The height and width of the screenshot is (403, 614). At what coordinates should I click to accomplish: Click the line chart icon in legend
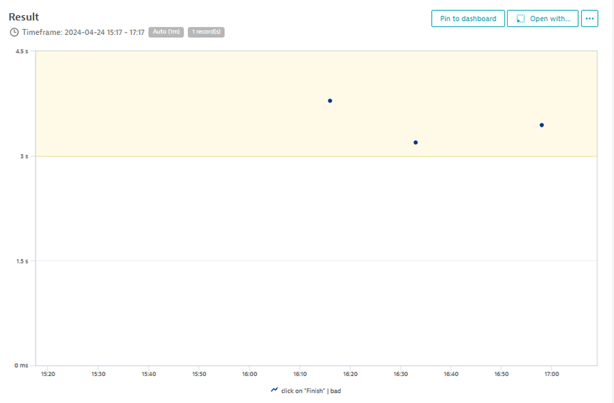(275, 390)
